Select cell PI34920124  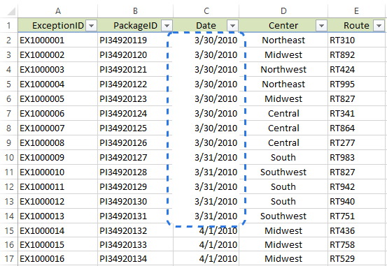click(135, 113)
